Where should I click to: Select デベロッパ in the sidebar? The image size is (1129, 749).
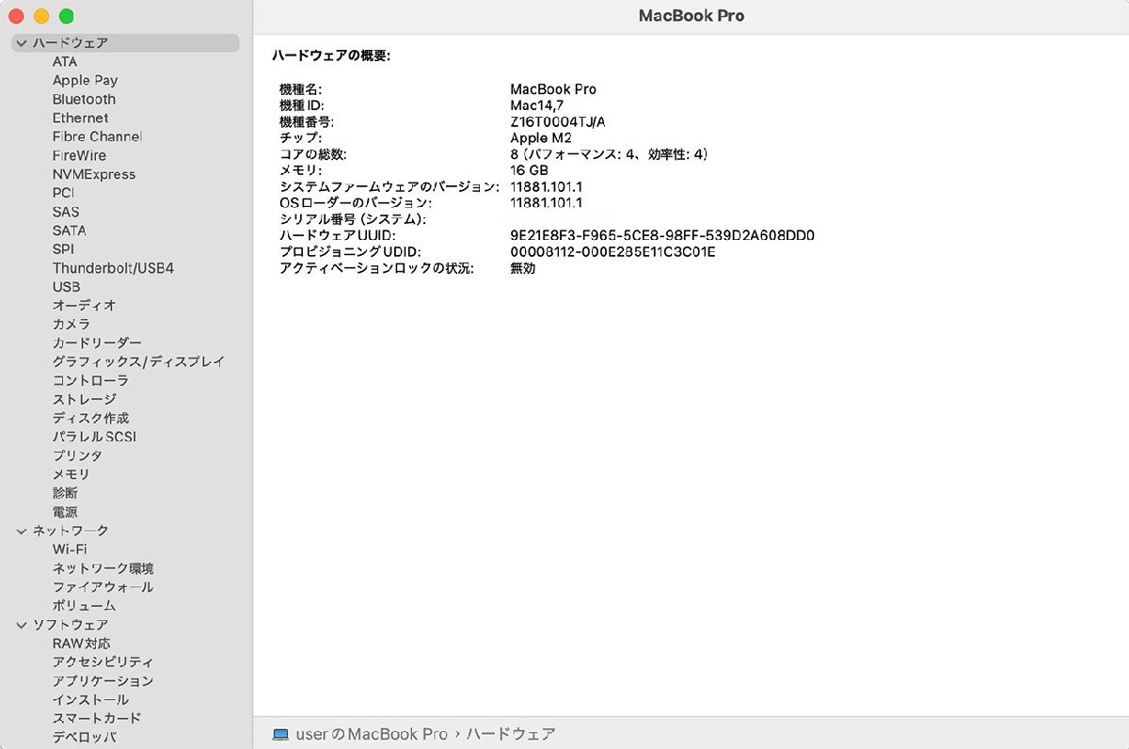(x=84, y=738)
